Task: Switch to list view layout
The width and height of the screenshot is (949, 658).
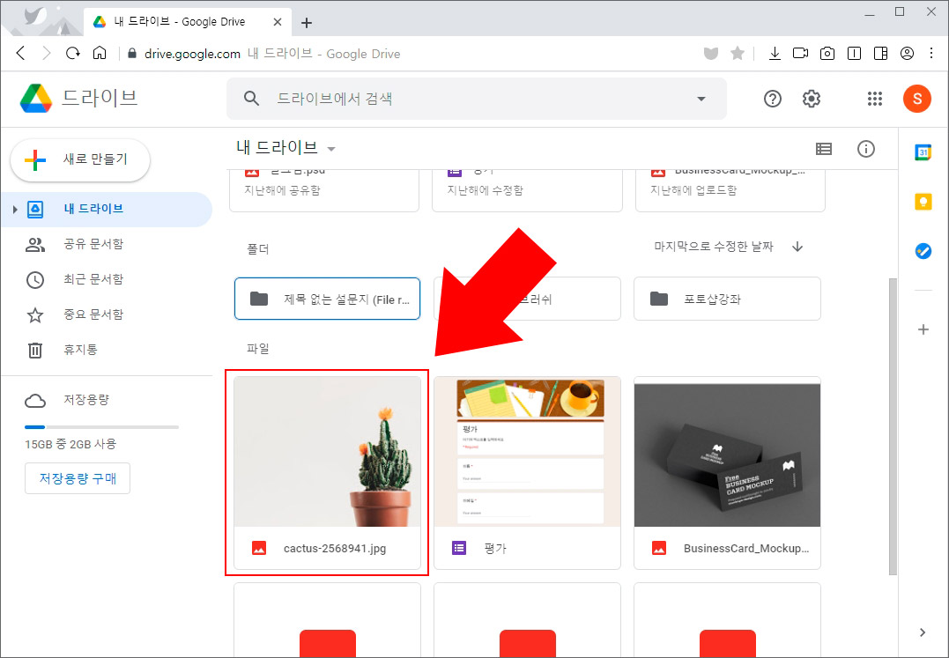Action: 824,149
